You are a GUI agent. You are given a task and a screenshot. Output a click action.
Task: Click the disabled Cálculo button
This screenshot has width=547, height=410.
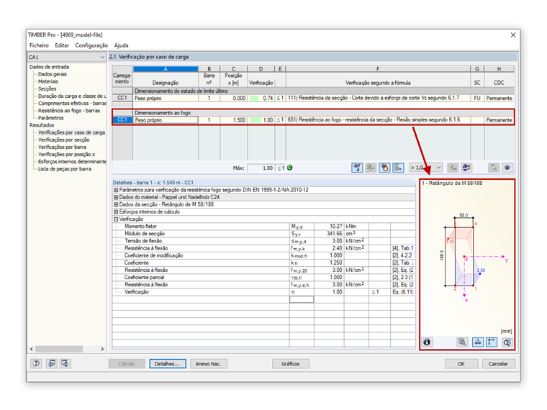tap(126, 364)
